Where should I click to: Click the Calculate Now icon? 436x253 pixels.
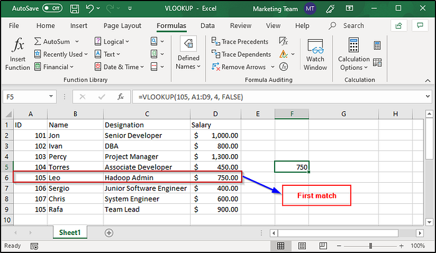pyautogui.click(x=377, y=45)
